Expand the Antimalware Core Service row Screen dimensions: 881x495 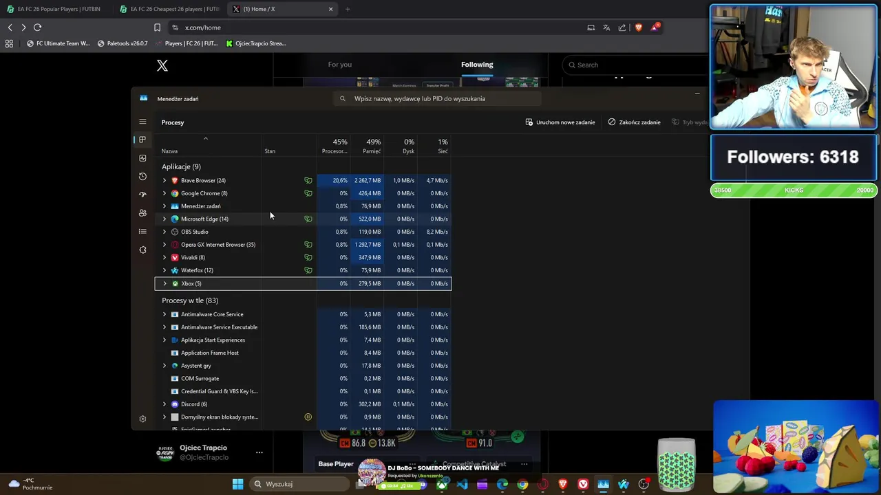coord(164,314)
